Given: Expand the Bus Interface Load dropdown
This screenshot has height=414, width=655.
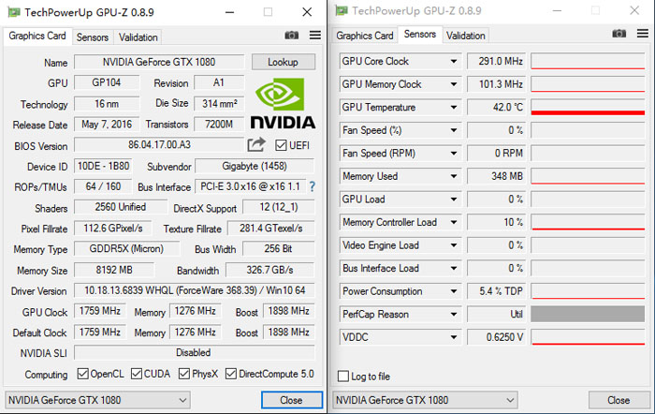Looking at the screenshot, I should coord(454,268).
